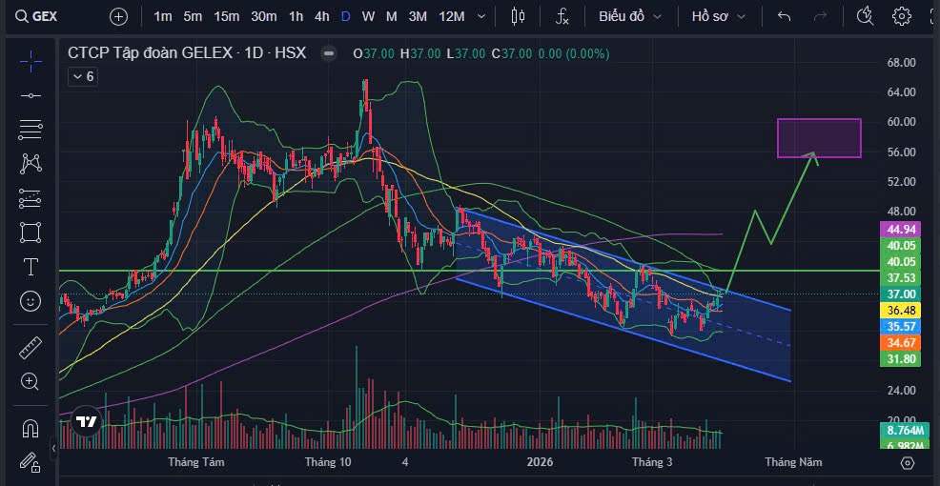
Task: Click the 31.80 price label
Action: (x=902, y=359)
